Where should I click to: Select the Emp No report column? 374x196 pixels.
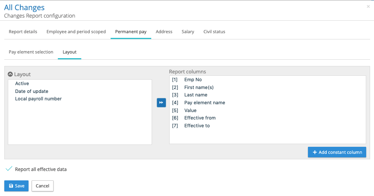click(193, 80)
